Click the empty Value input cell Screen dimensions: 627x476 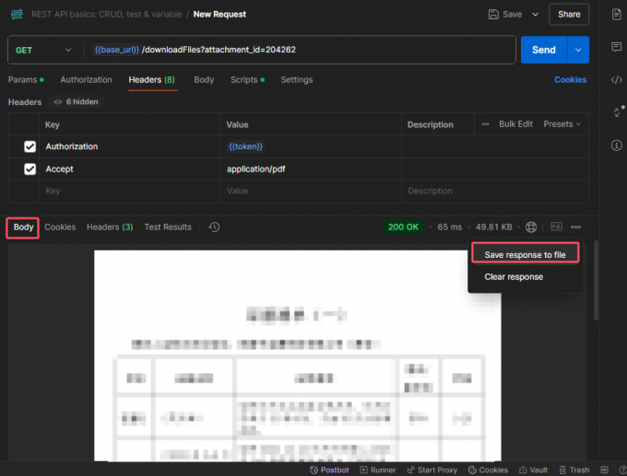[311, 191]
